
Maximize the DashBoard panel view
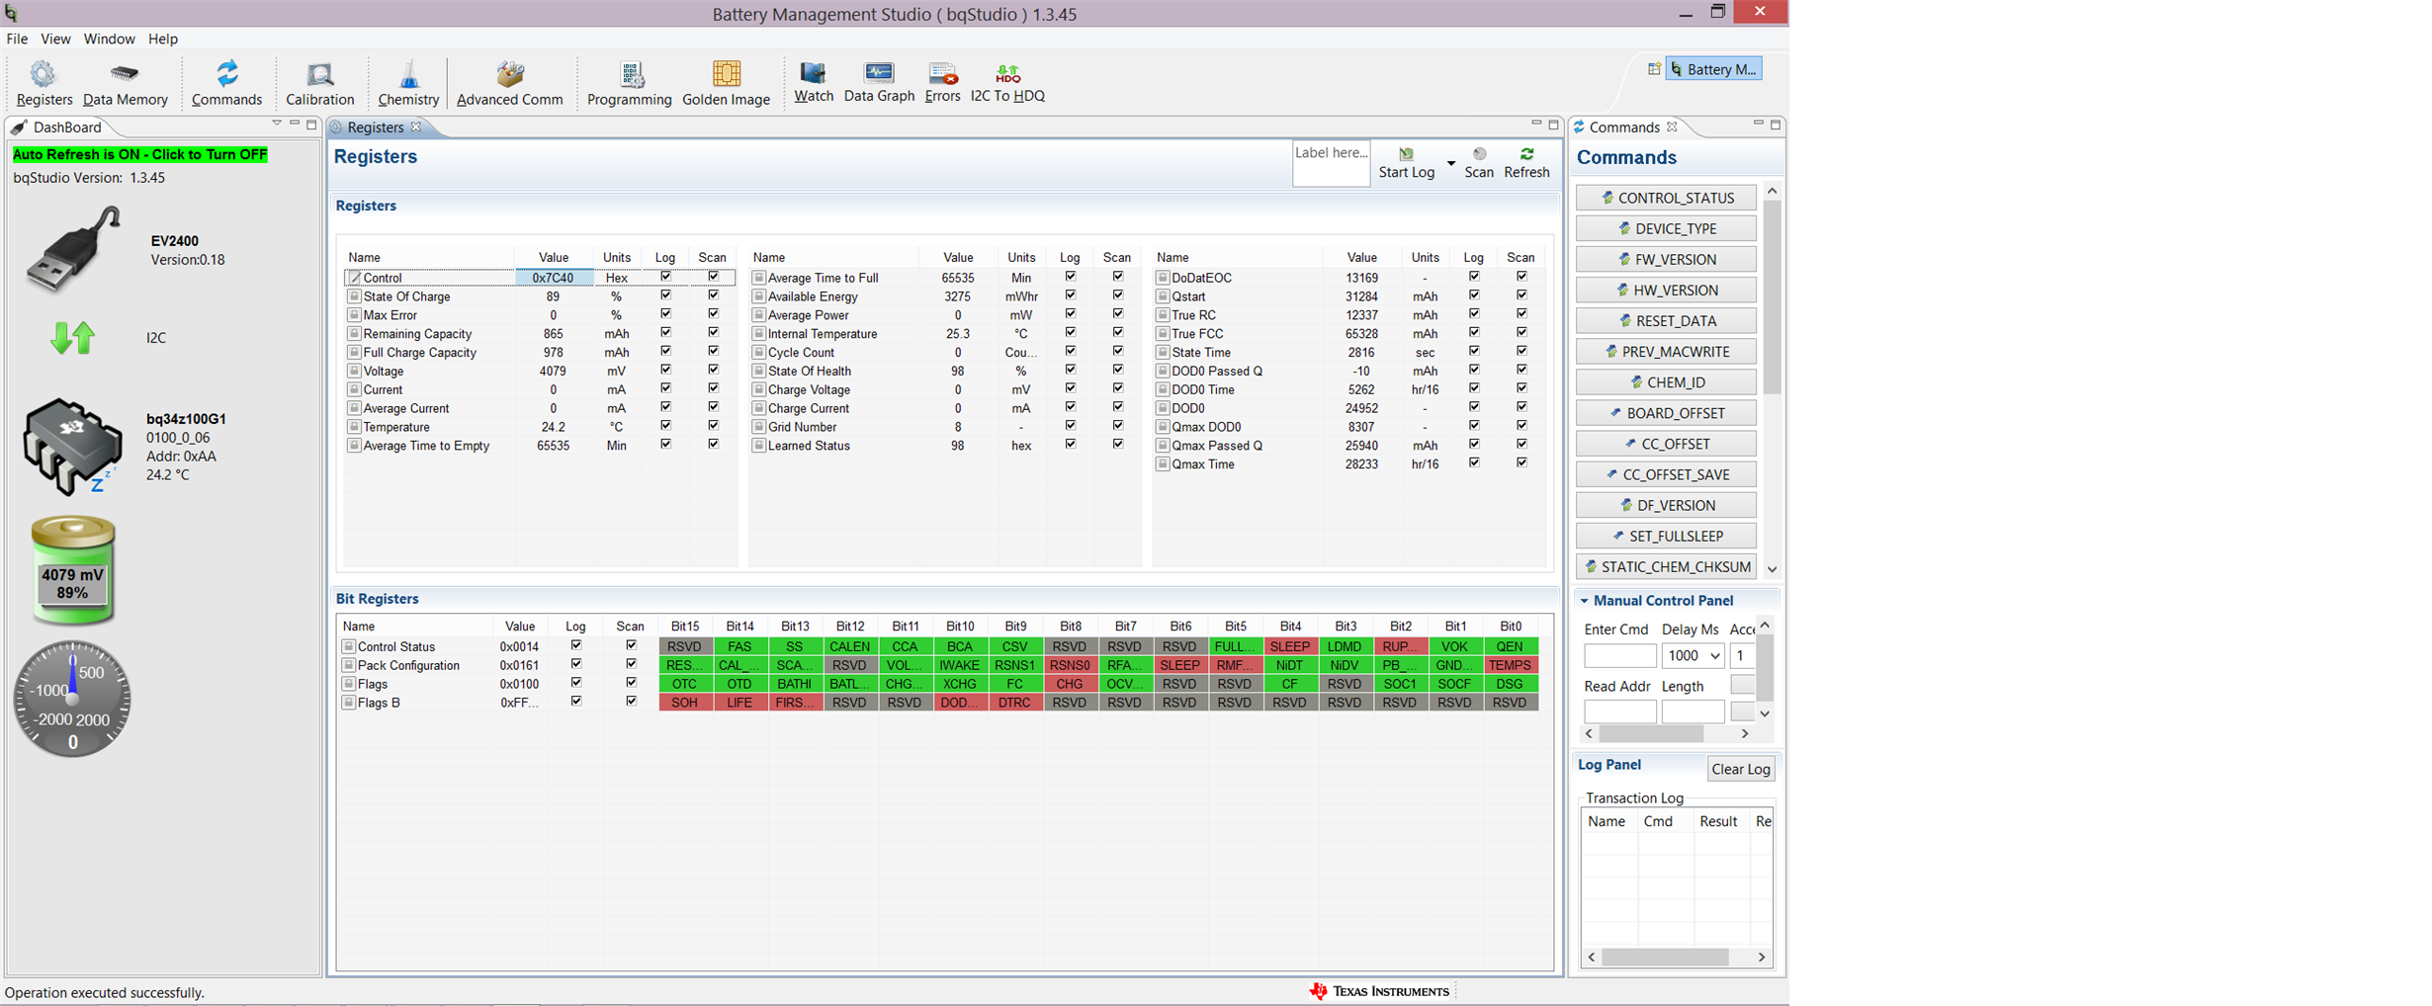click(x=311, y=125)
